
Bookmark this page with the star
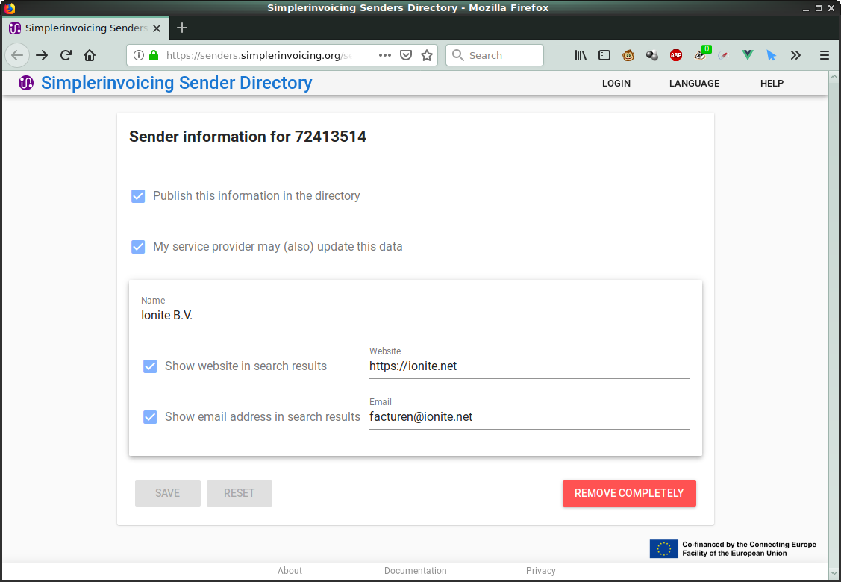[x=427, y=55]
